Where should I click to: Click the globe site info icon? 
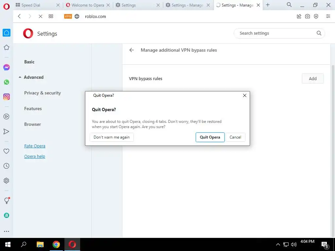77,16
